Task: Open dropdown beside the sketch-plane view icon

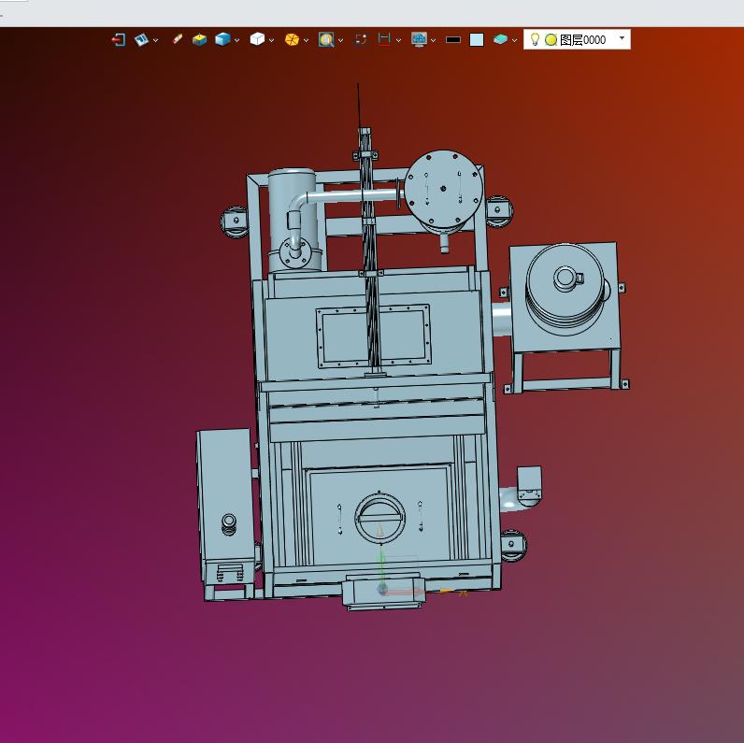Action: click(x=156, y=41)
